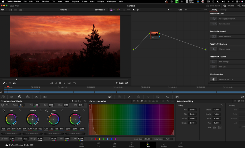Open the viewer zoom 42% dropdown
This screenshot has height=148, width=245.
click(4, 10)
